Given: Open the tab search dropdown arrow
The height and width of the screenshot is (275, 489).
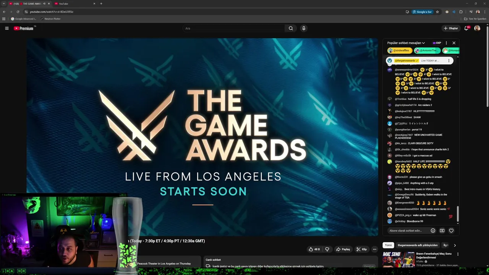Looking at the screenshot, I should click(3, 3).
